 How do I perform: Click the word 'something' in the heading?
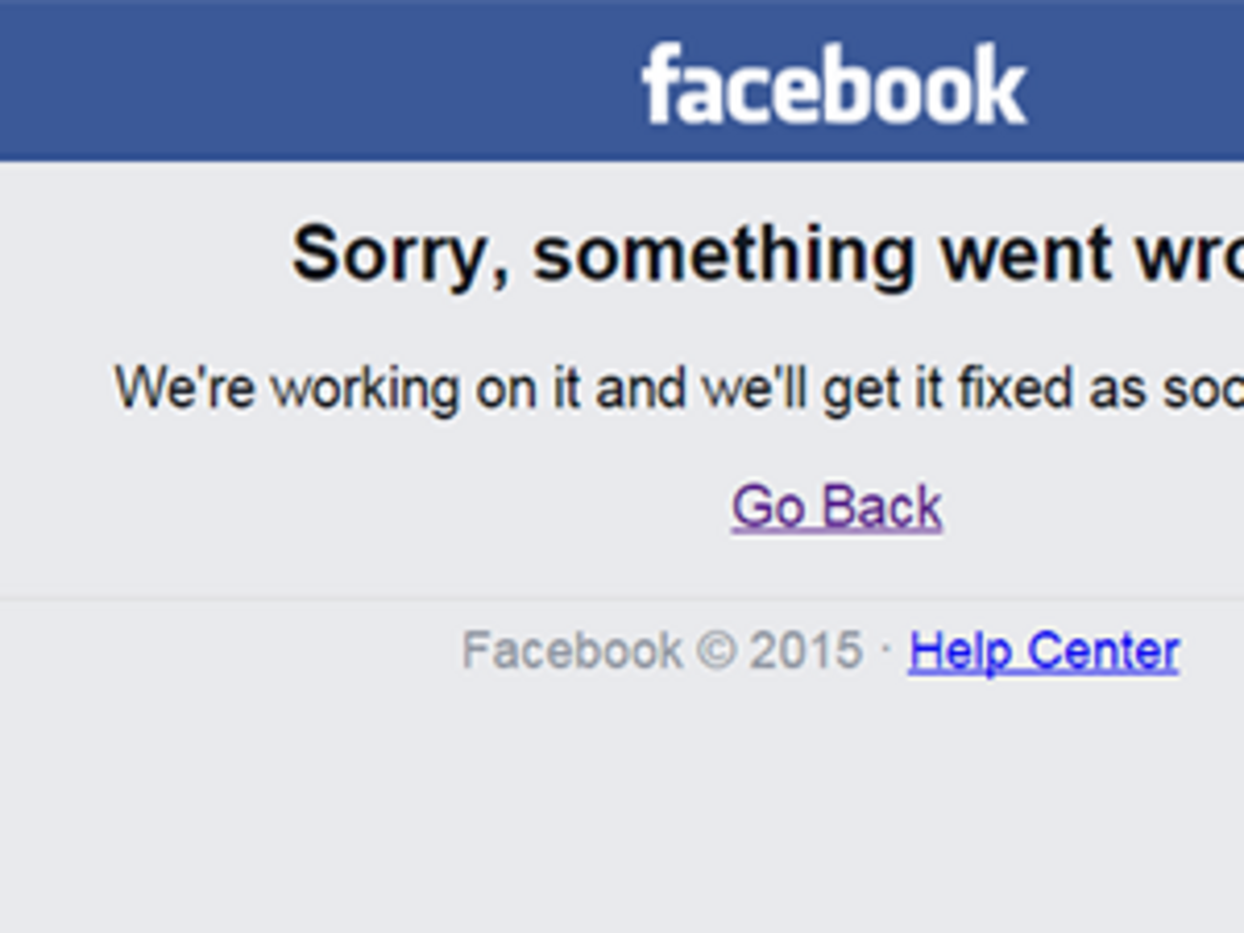click(x=723, y=255)
